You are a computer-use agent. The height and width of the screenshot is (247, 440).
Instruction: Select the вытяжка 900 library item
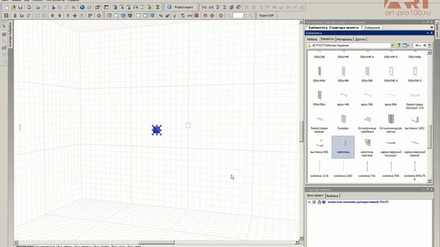point(319,146)
